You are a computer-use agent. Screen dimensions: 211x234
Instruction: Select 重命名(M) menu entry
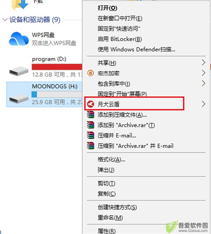point(110,217)
